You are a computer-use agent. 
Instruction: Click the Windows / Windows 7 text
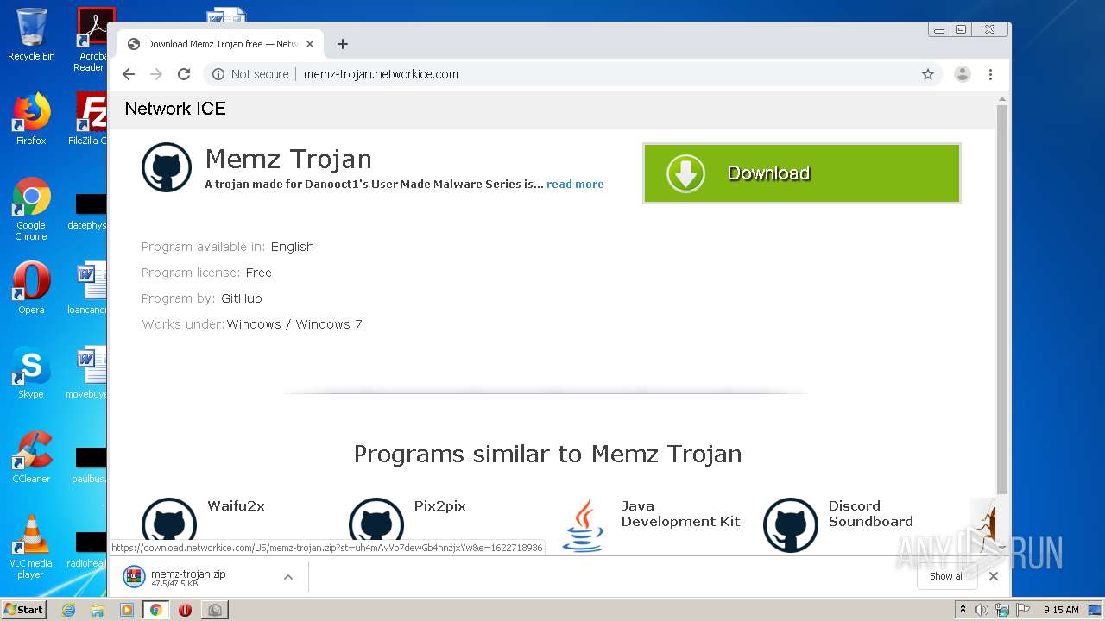click(x=294, y=324)
